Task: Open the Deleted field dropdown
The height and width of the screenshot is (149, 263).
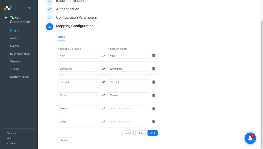Action: pos(78,108)
